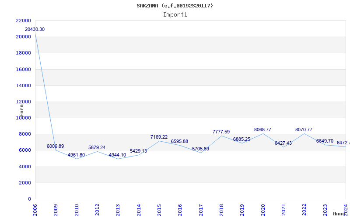Click the Anno x-axis title
The height and width of the screenshot is (218, 350).
[x=339, y=214]
